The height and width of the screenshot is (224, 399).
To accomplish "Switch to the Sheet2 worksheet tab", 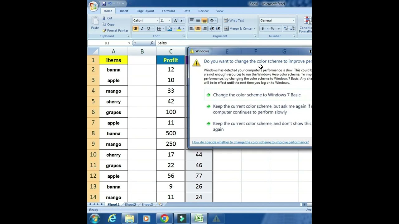I will point(130,205).
